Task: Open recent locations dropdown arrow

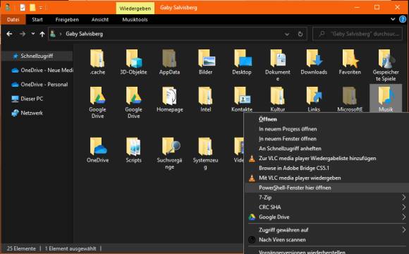Action: 33,34
